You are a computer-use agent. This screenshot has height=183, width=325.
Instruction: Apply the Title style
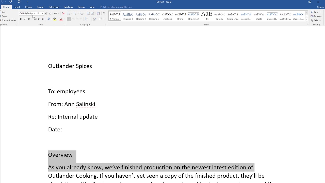click(x=206, y=16)
